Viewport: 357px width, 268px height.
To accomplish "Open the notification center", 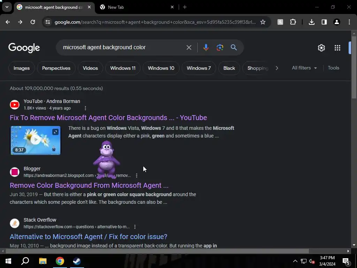I will (346, 262).
